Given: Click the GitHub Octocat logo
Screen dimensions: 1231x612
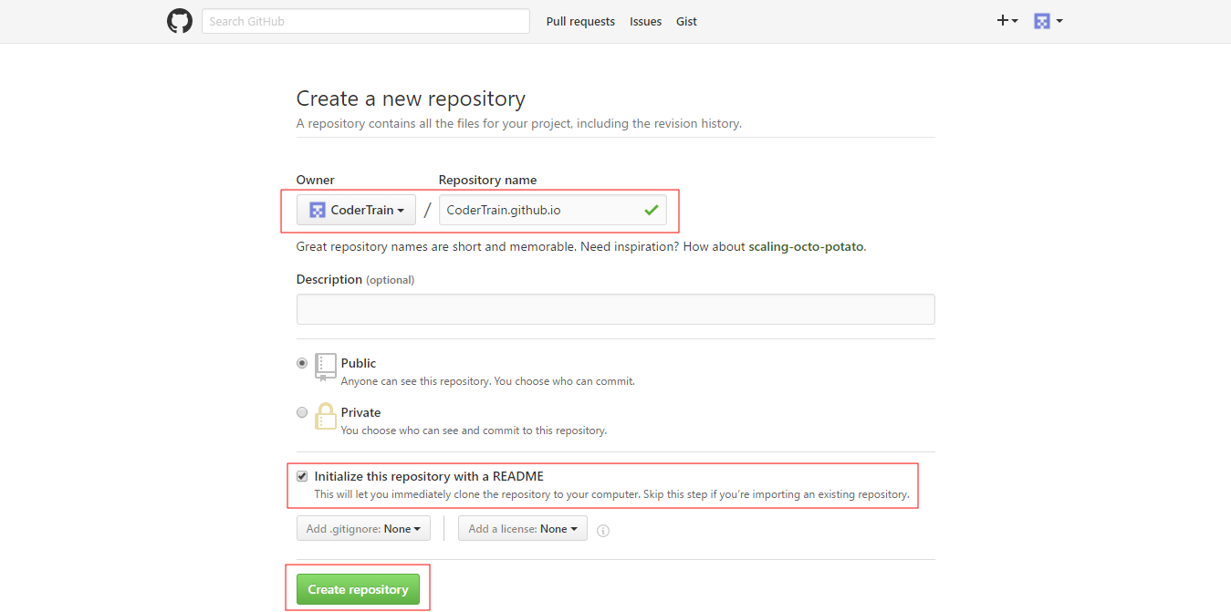Looking at the screenshot, I should click(x=180, y=21).
